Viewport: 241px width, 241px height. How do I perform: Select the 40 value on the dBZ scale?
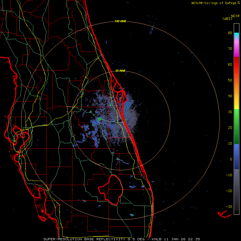[x=230, y=96]
